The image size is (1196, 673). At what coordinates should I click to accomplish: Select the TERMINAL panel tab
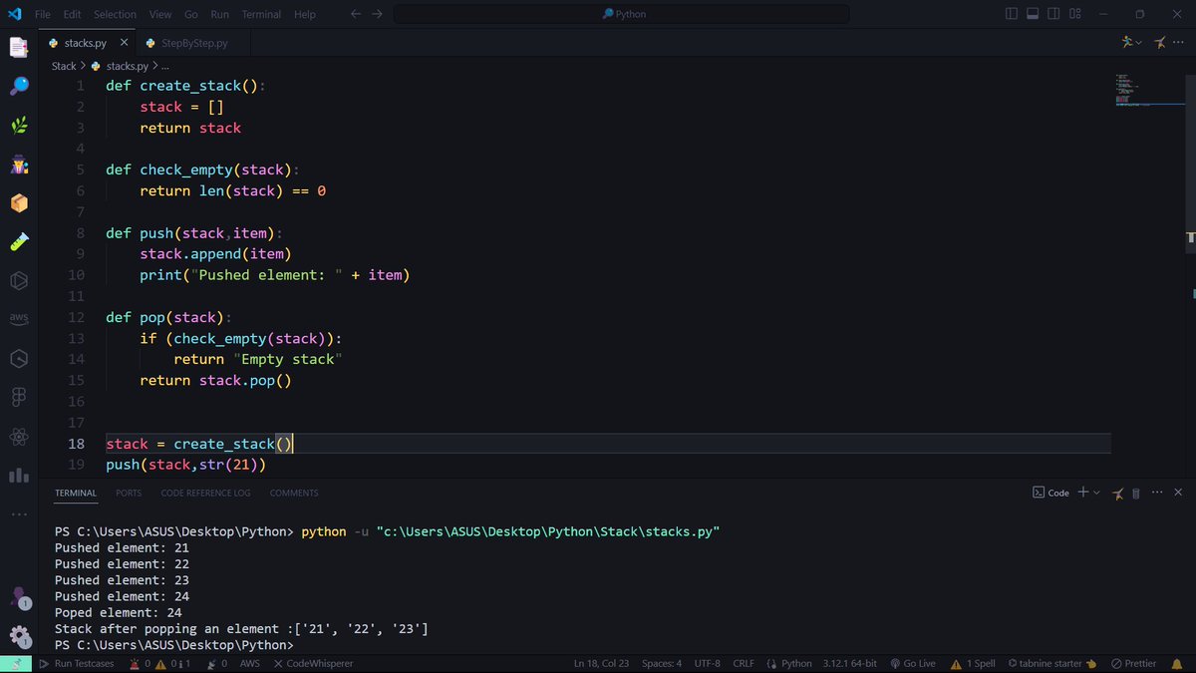coord(76,493)
